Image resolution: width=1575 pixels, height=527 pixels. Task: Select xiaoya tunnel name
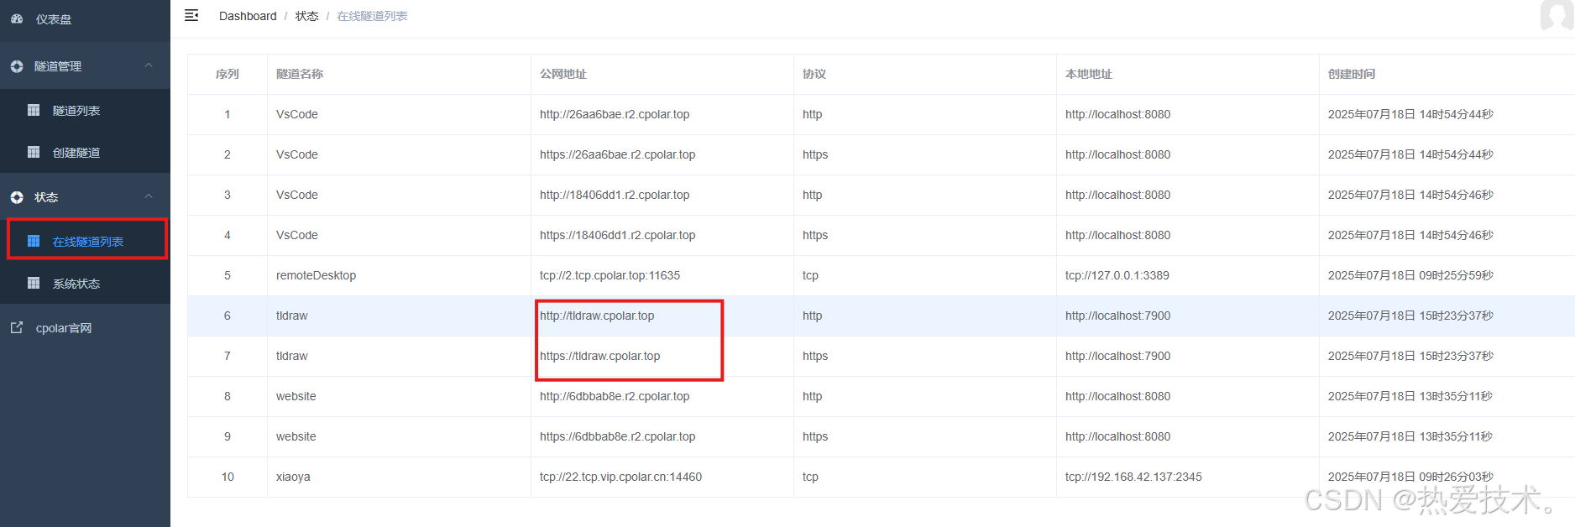293,477
